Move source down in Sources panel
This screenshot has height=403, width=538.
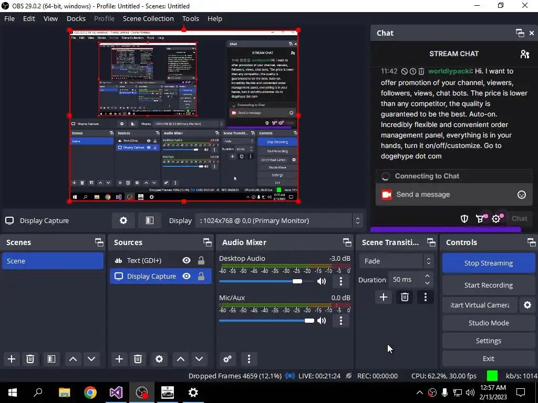tap(199, 359)
